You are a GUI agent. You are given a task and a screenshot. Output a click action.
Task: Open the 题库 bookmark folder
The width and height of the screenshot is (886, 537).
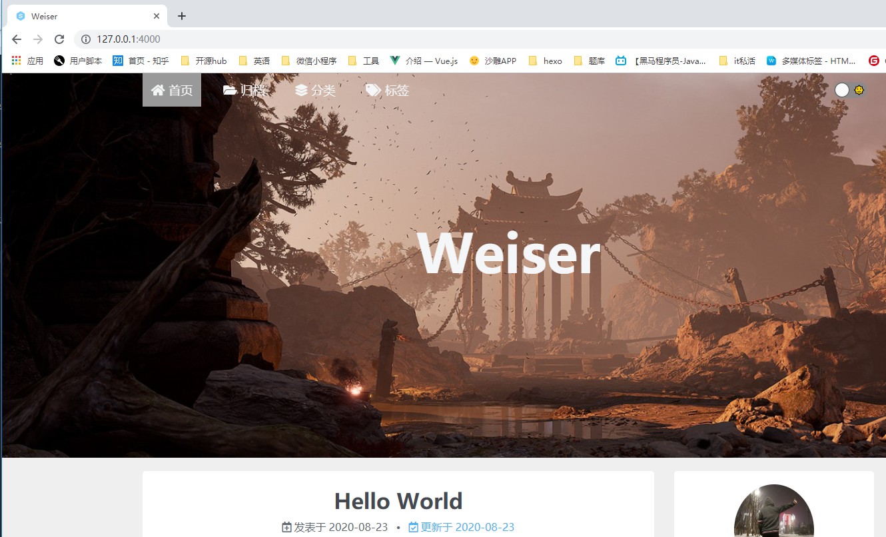[590, 61]
